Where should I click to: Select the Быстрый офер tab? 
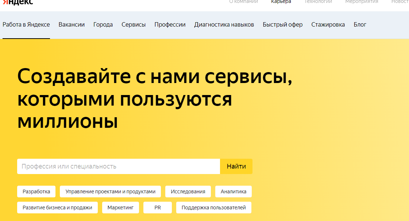[x=282, y=25]
